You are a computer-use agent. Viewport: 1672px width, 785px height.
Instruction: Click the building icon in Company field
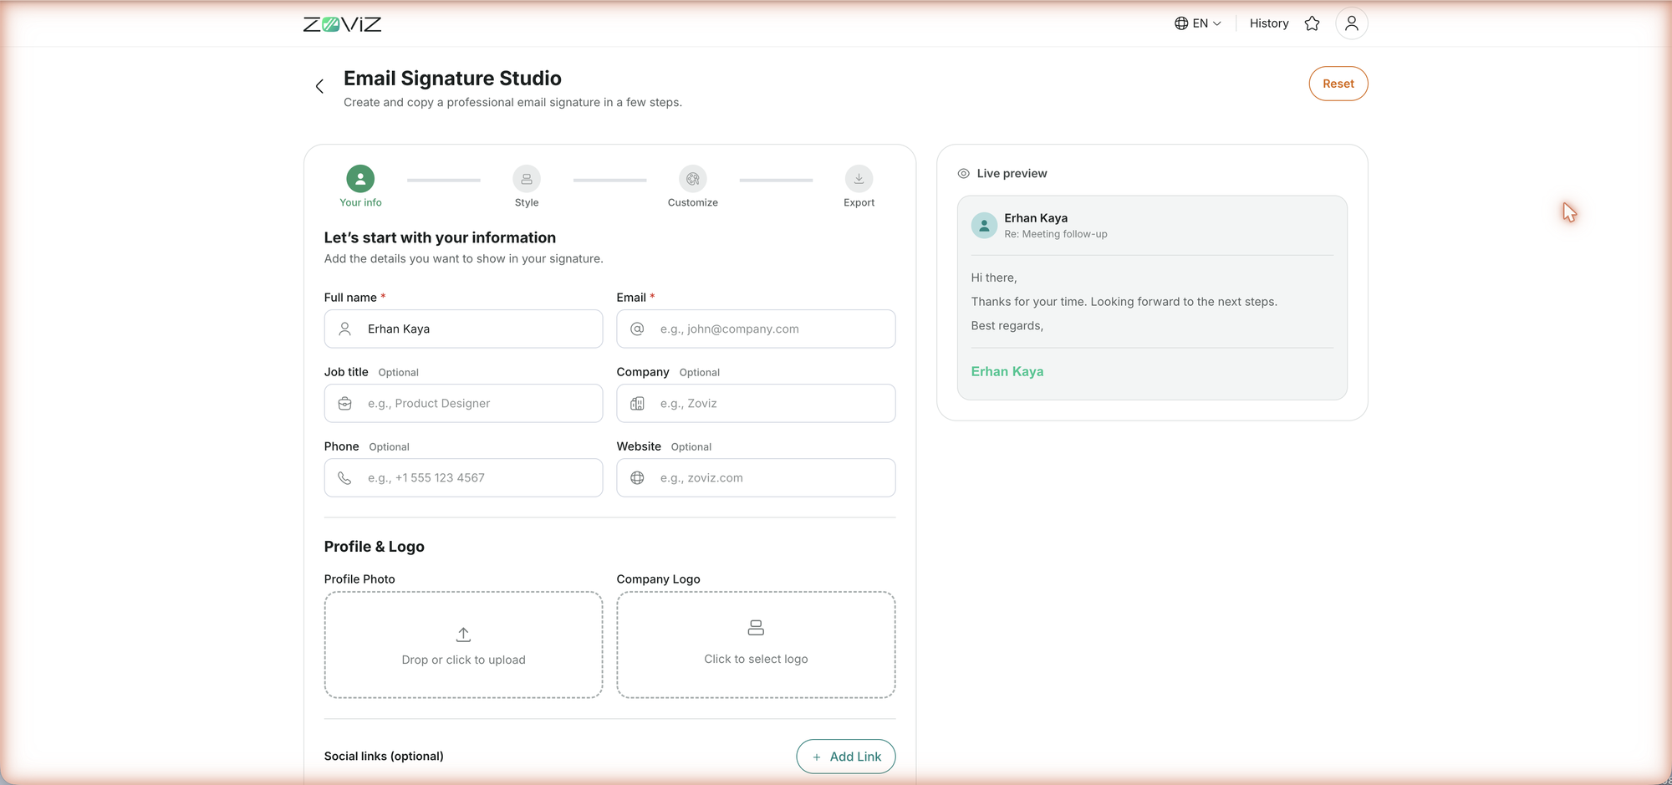[637, 404]
